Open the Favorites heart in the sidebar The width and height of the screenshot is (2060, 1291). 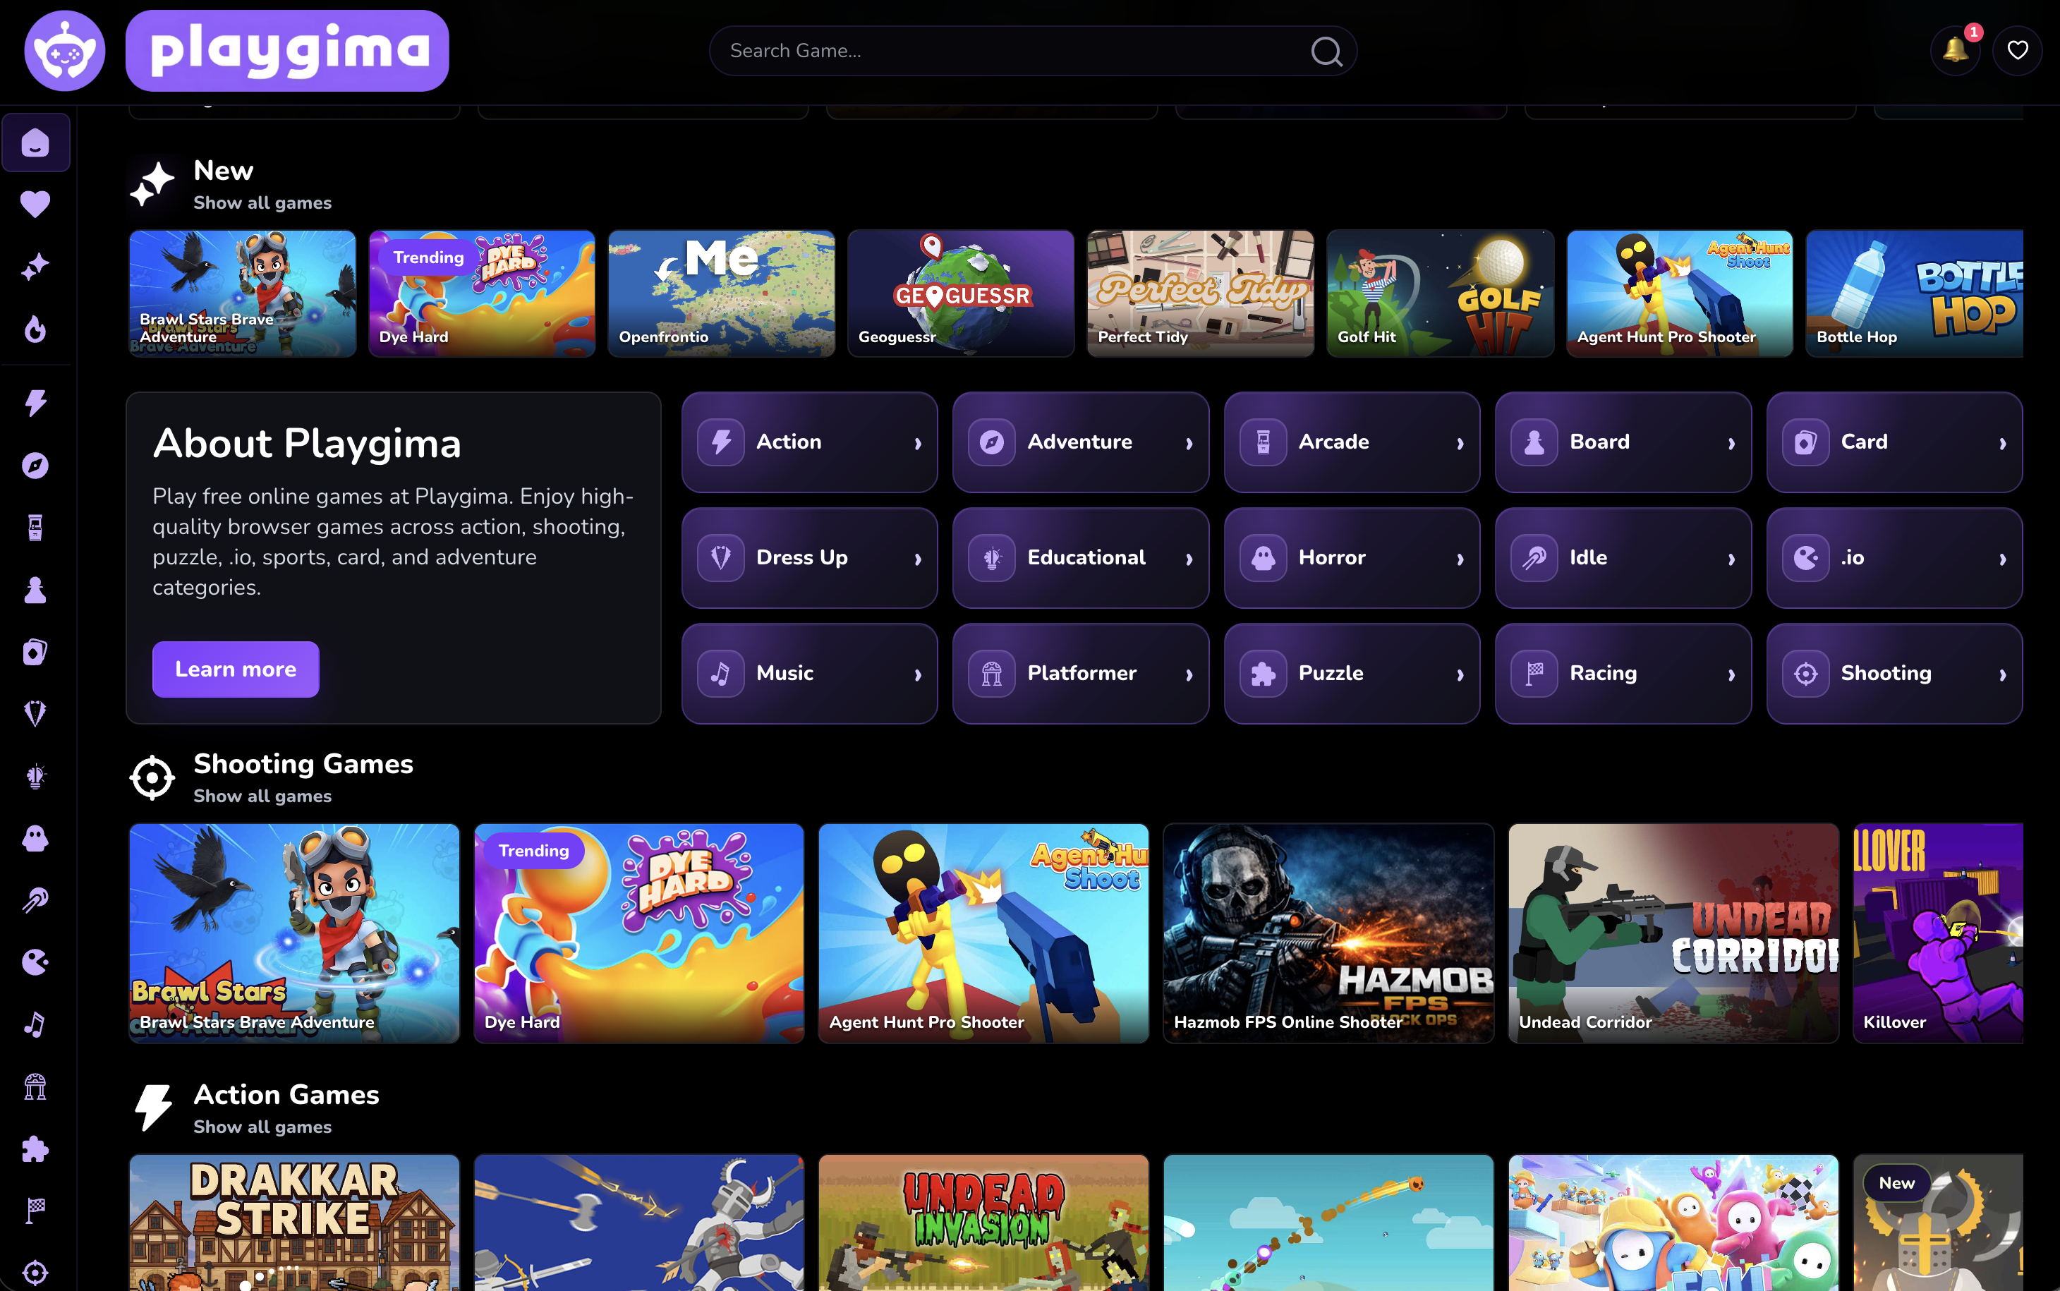coord(35,204)
